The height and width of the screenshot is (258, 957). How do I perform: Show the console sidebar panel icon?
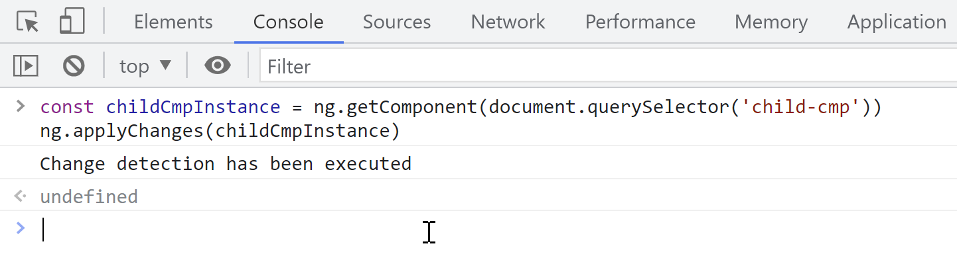click(26, 65)
